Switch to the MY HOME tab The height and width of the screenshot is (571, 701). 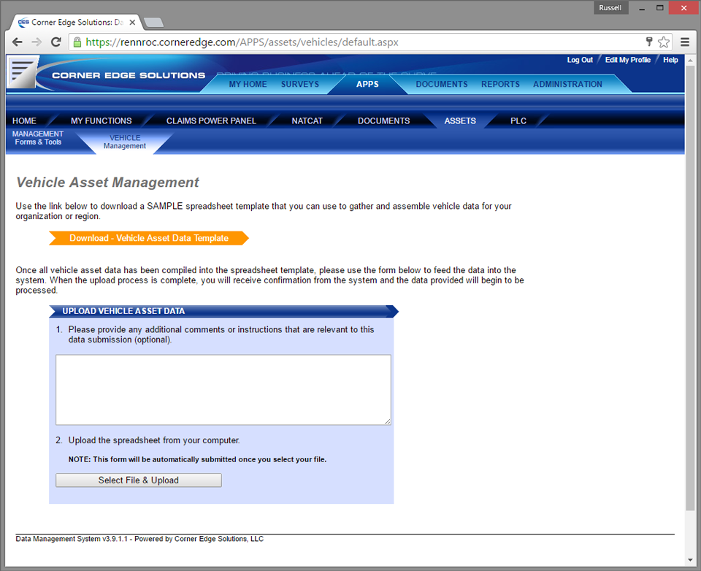pos(248,84)
